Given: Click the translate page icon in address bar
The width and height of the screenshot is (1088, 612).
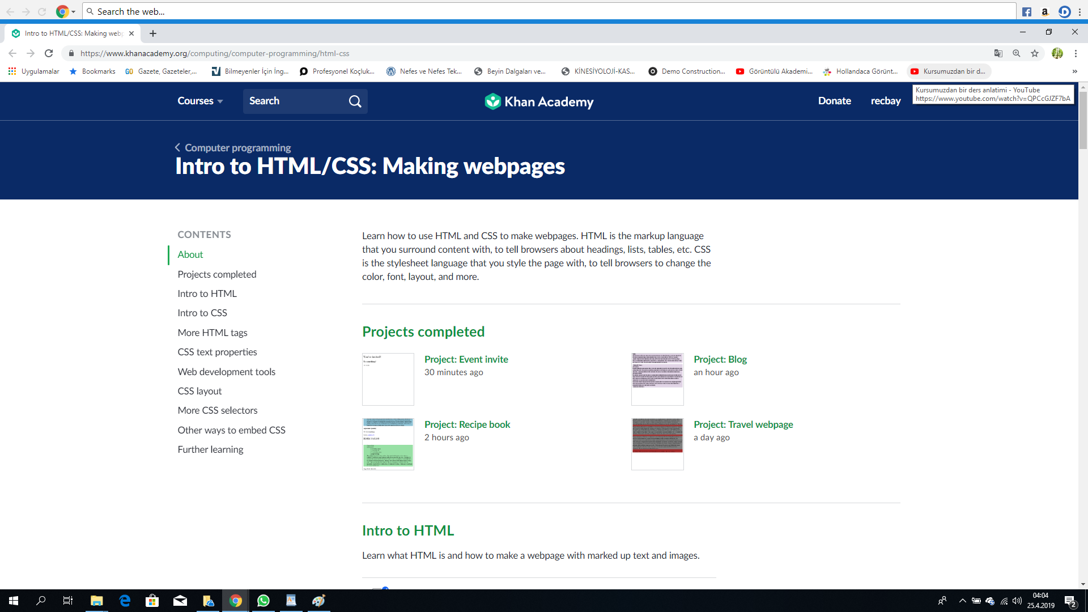Looking at the screenshot, I should tap(998, 53).
